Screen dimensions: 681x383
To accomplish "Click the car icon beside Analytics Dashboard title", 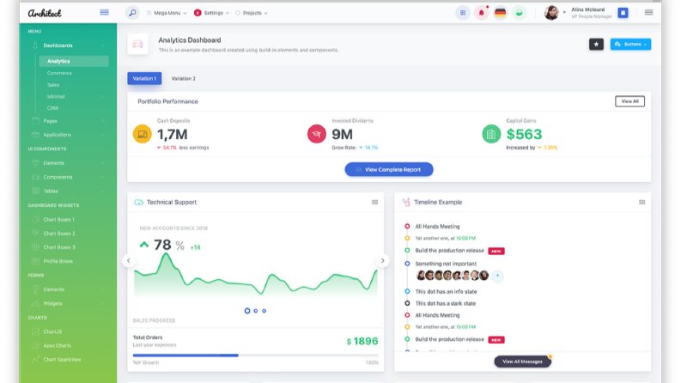I will coord(137,44).
